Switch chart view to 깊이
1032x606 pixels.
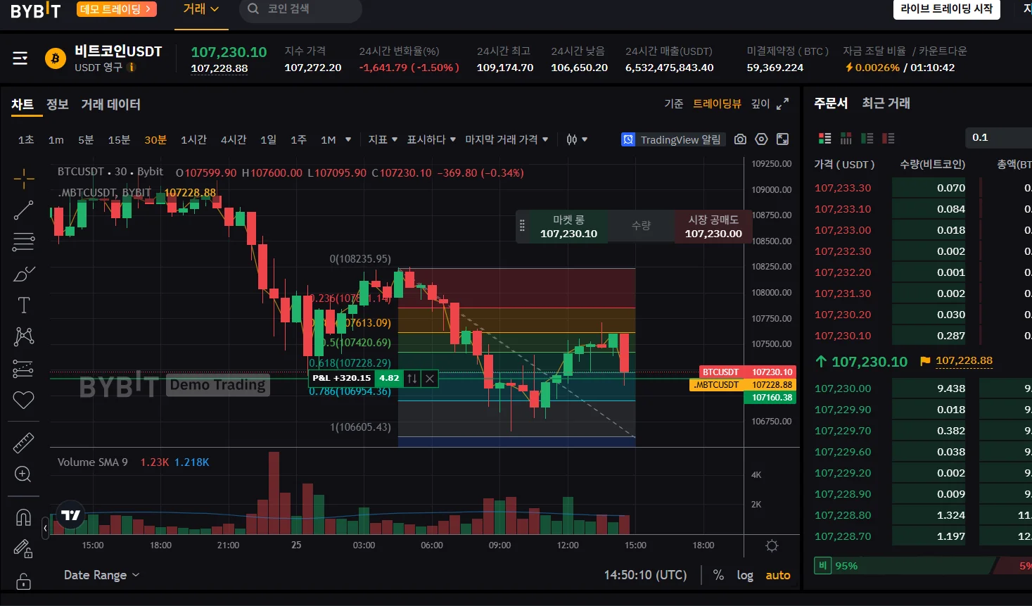[x=760, y=104]
